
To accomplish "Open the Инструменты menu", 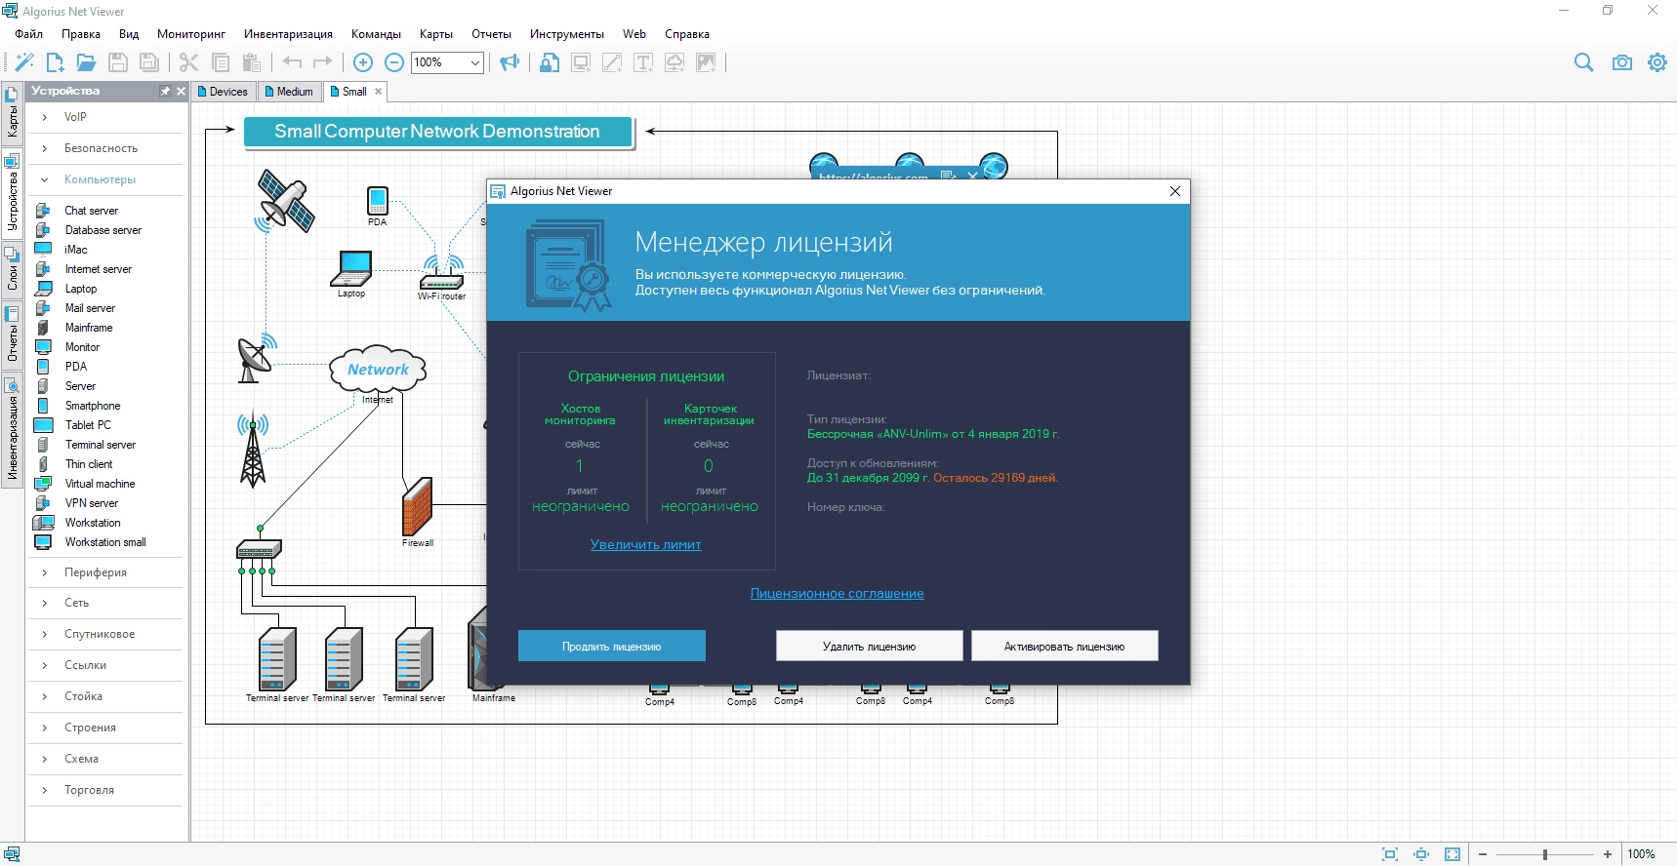I will coord(567,34).
